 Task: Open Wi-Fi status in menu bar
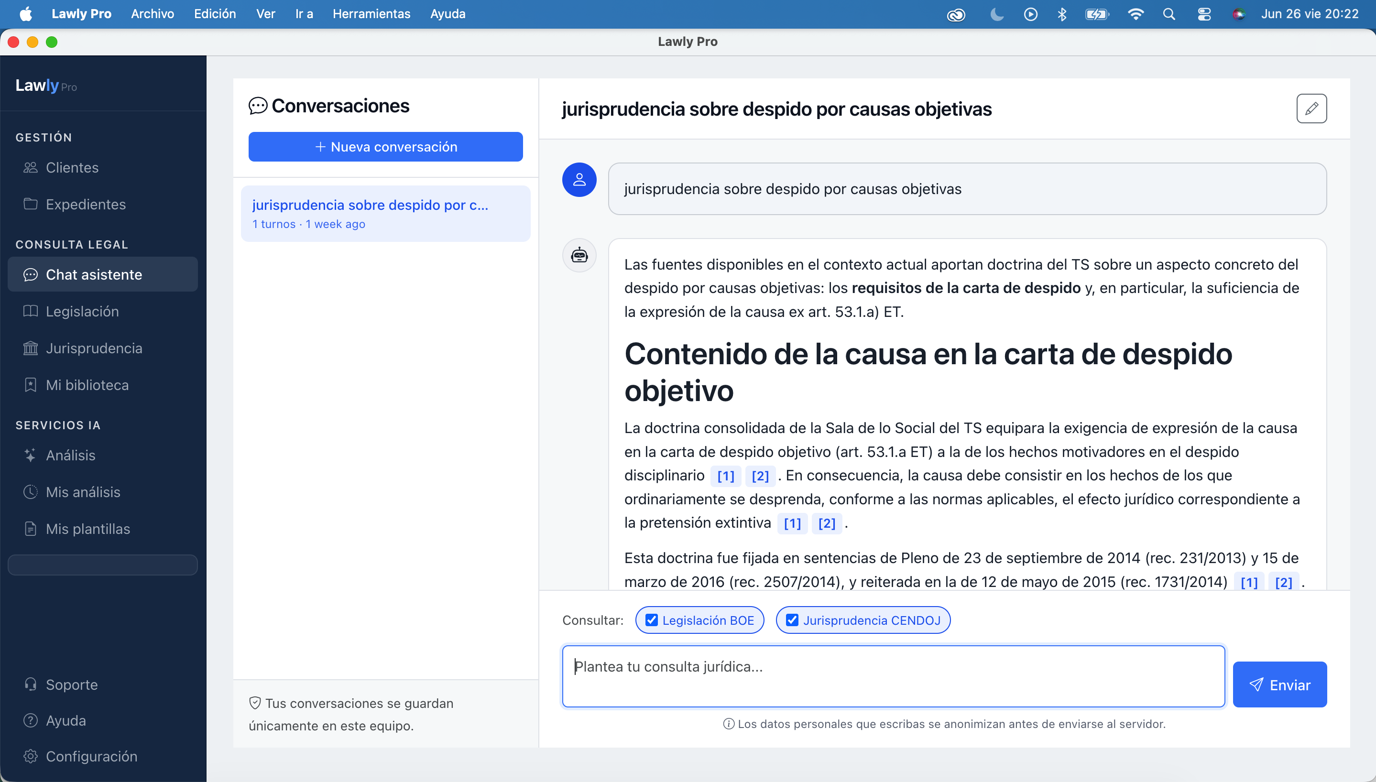(x=1136, y=14)
